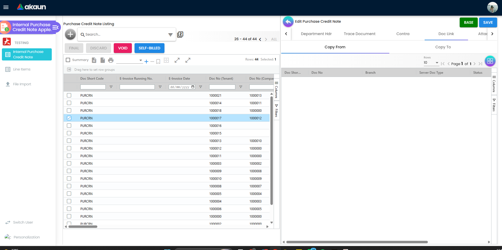
Task: Click the blue SAVE button
Action: pyautogui.click(x=488, y=22)
